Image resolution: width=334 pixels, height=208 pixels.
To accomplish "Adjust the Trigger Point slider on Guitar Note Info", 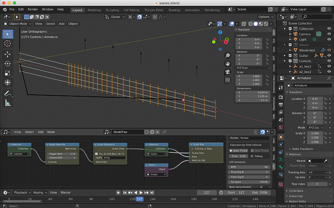I will click(62, 154).
